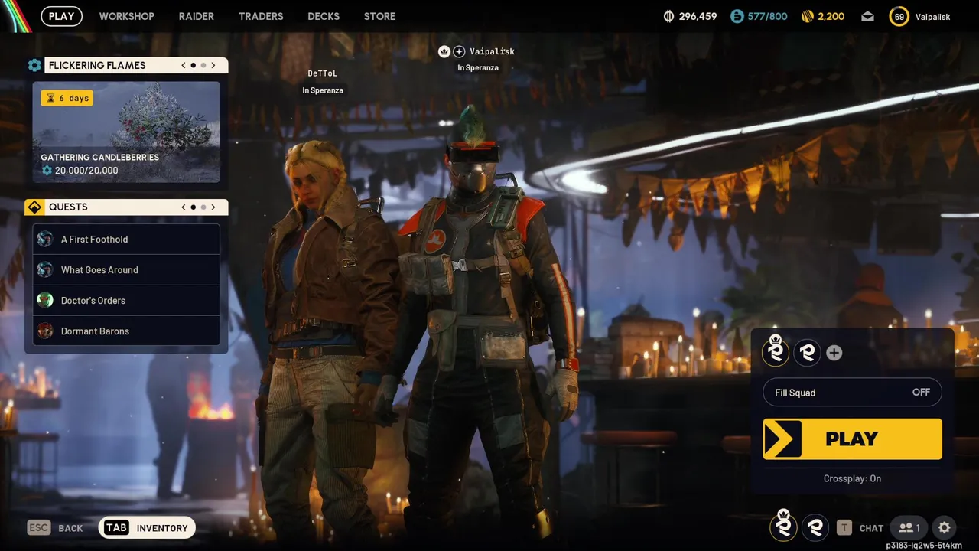Click the blue Cred icon beside 577/800

(737, 16)
